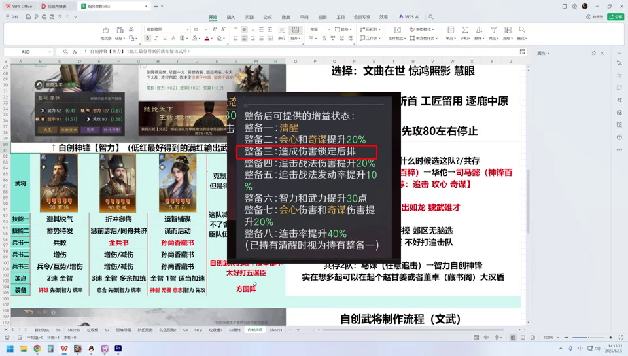Toggle Italic formatting

[156, 39]
